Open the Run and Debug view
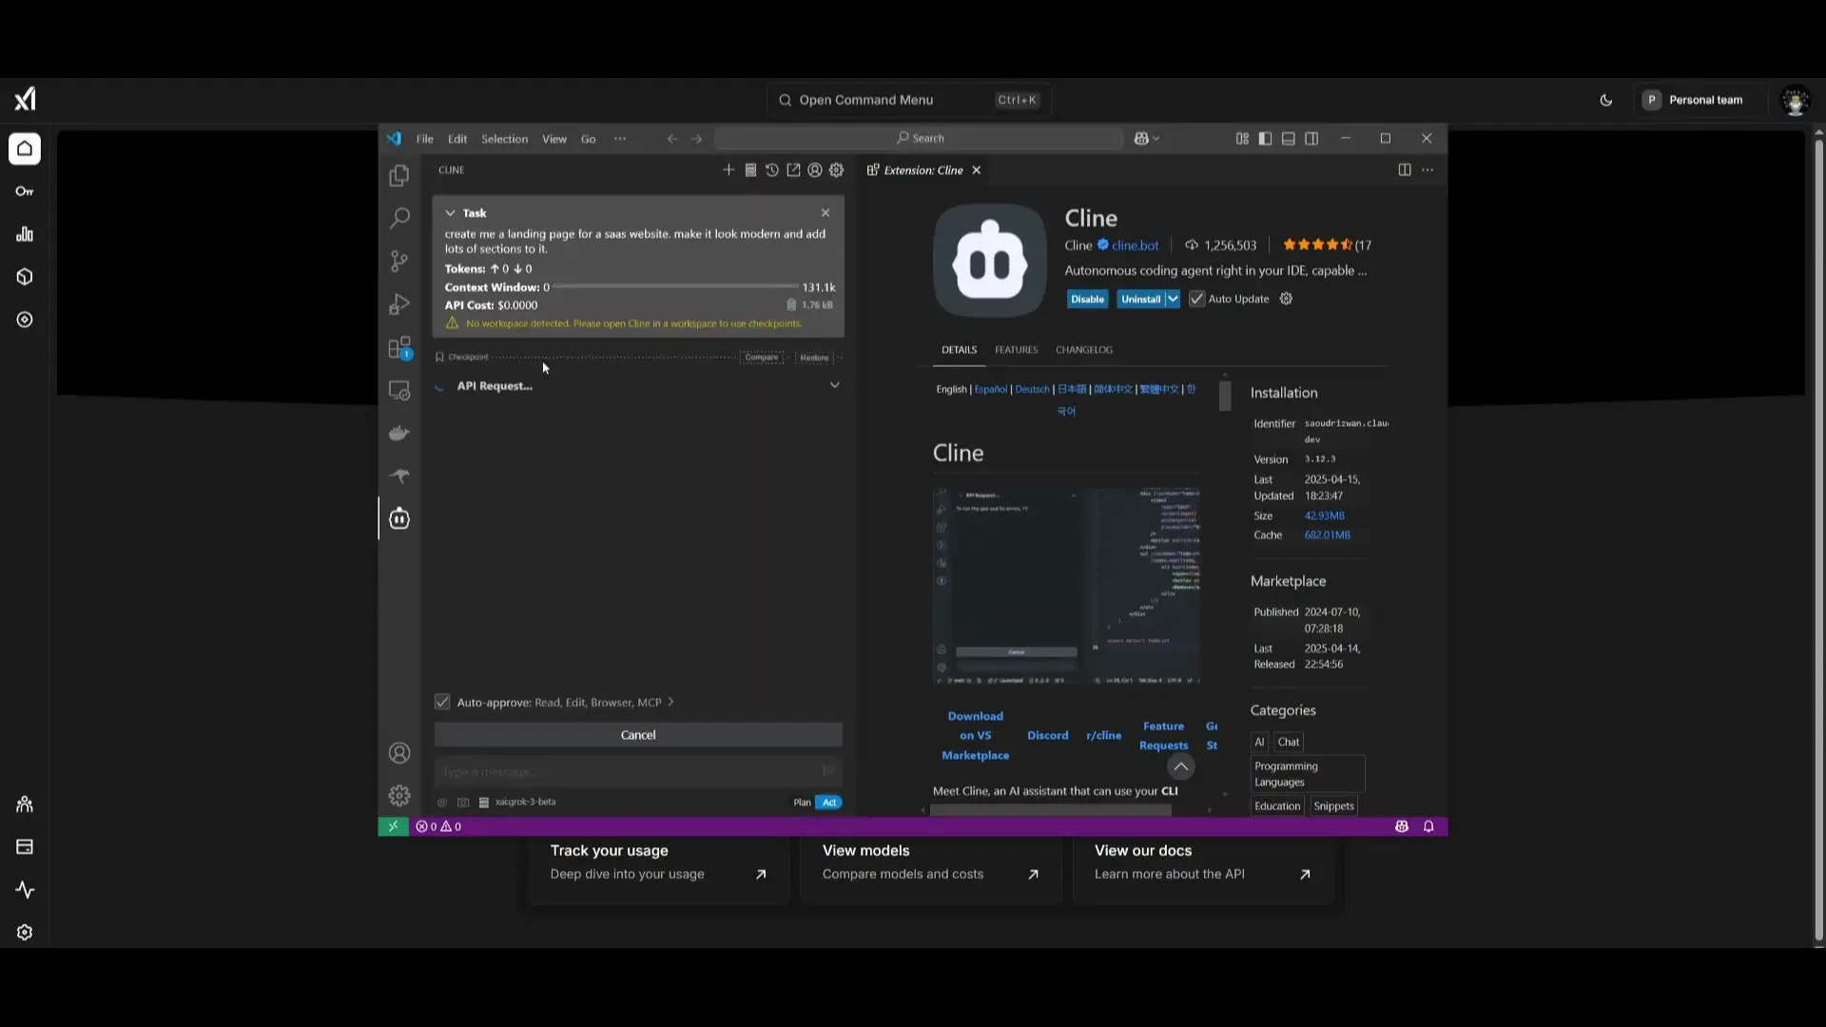 [x=399, y=304]
